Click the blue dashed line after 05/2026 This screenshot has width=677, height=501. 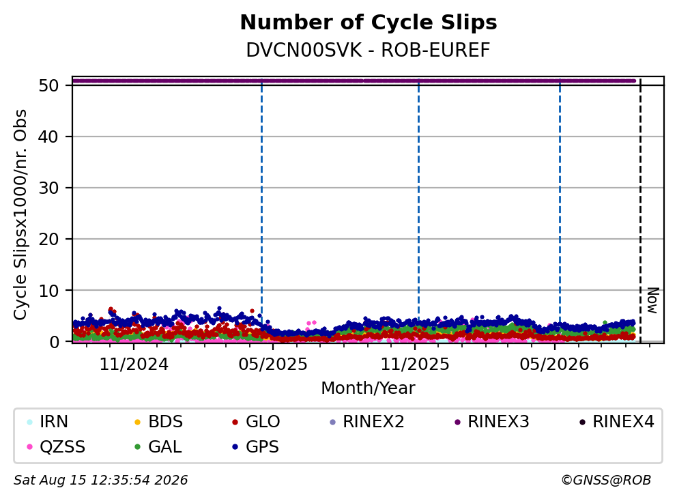point(560,199)
